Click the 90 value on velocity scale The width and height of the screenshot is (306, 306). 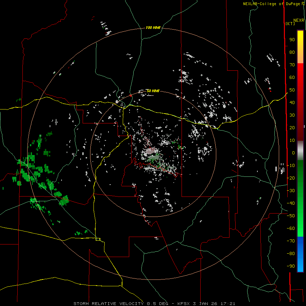pyautogui.click(x=292, y=40)
